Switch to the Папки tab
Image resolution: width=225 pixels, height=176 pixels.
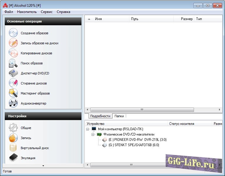click(x=119, y=116)
